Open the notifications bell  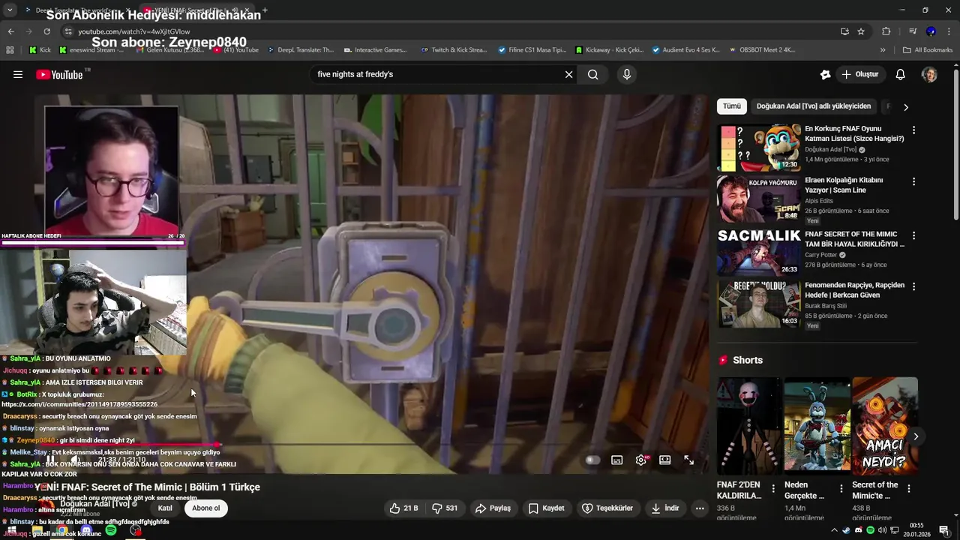pos(901,74)
